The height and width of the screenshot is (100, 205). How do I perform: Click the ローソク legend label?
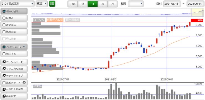pos(39,20)
